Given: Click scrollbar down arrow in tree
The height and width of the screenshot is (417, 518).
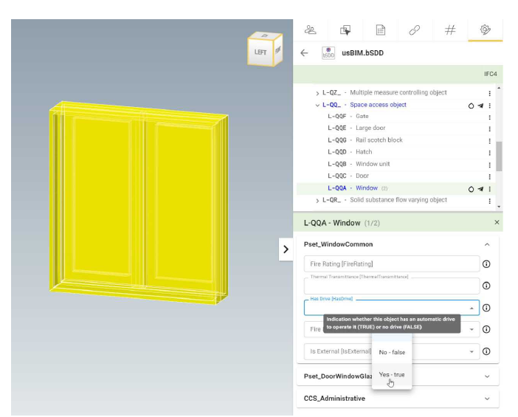Looking at the screenshot, I should click(x=499, y=207).
